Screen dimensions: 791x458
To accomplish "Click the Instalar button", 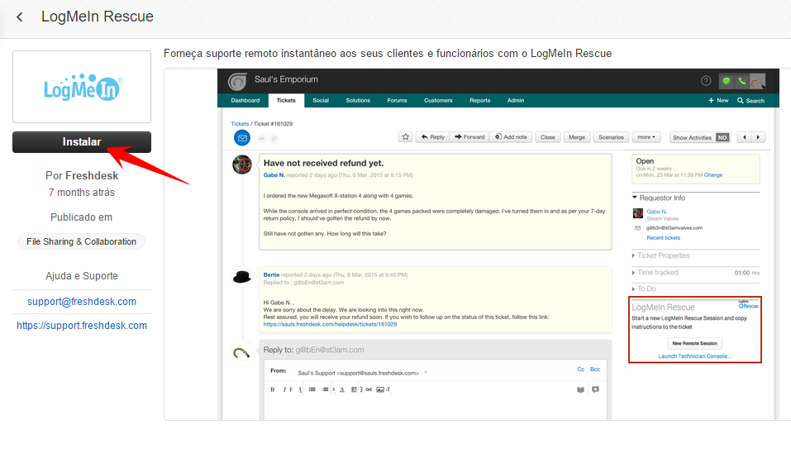I will [x=82, y=142].
